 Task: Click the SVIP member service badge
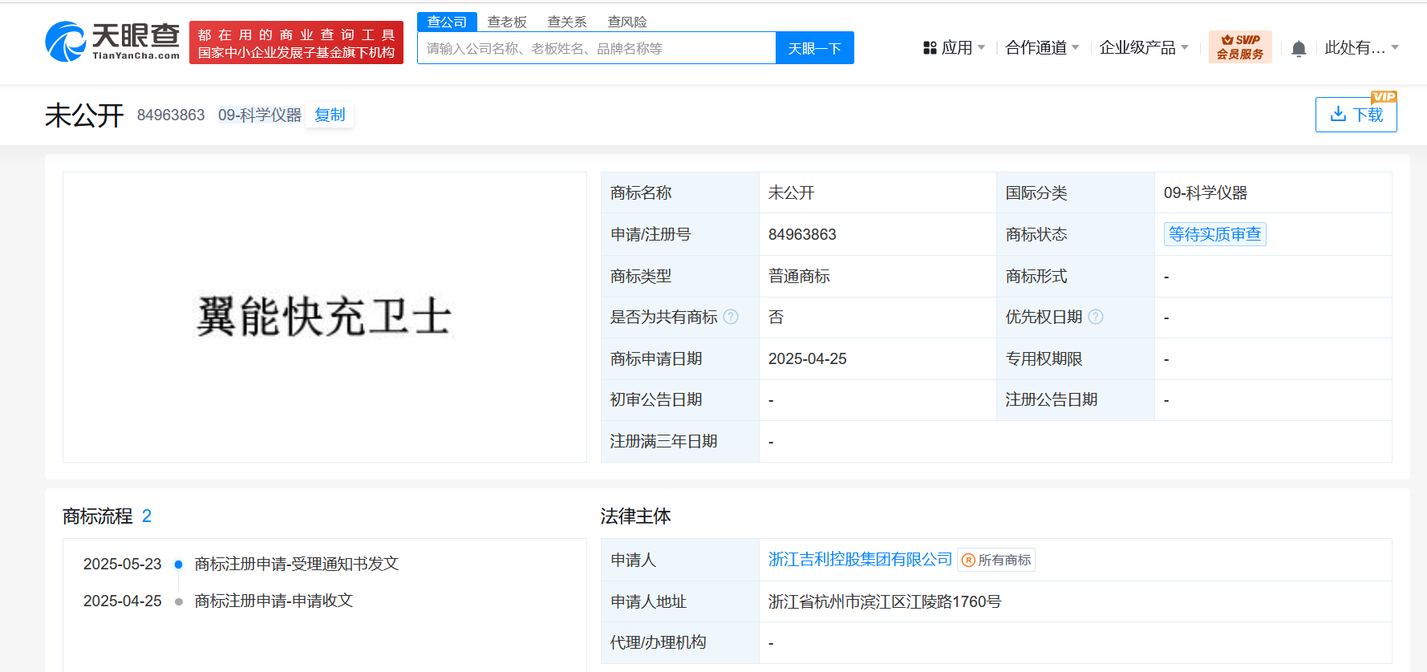tap(1239, 47)
